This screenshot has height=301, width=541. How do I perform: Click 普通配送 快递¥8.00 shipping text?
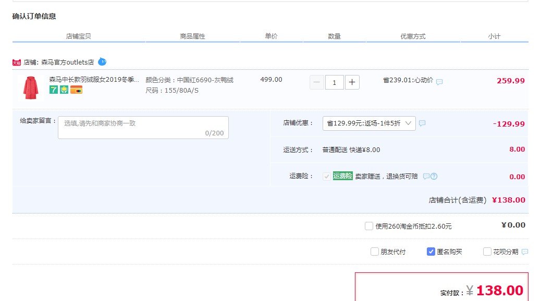click(351, 149)
